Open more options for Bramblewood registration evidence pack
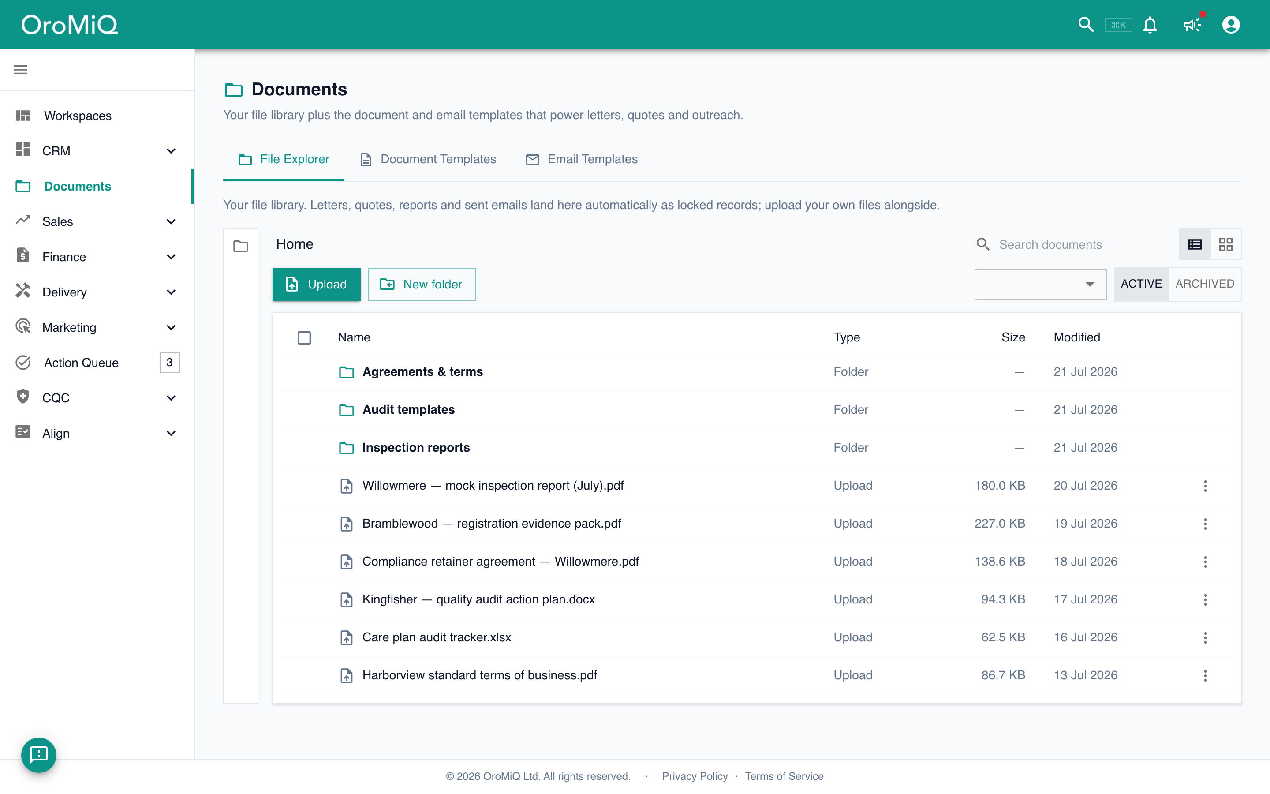Image resolution: width=1270 pixels, height=794 pixels. point(1205,524)
